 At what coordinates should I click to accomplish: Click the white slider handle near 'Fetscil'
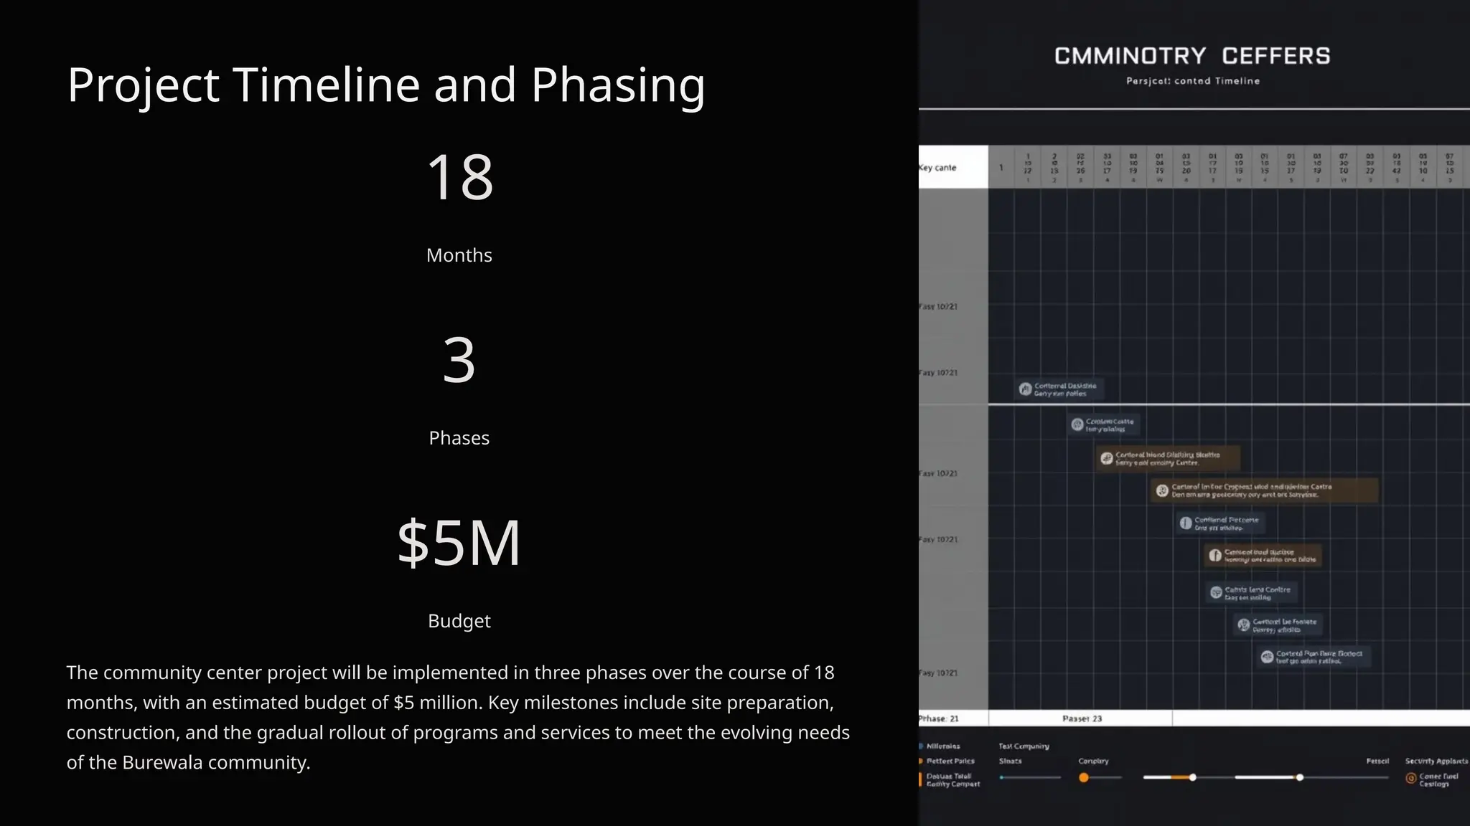point(1300,777)
